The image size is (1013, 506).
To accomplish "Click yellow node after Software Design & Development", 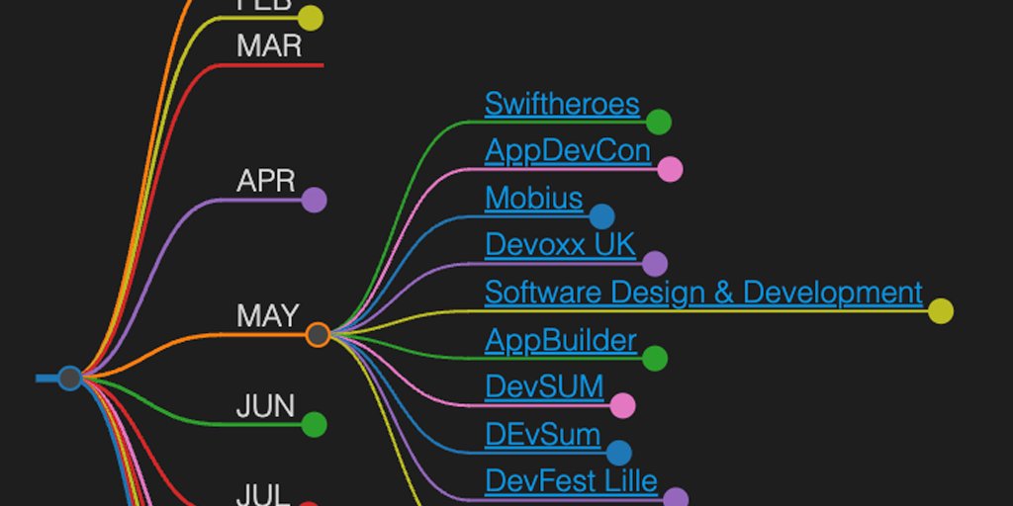I will click(x=941, y=311).
